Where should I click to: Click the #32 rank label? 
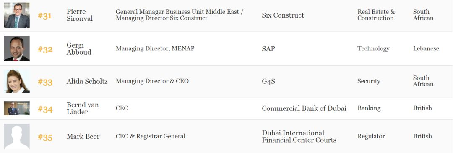45,49
